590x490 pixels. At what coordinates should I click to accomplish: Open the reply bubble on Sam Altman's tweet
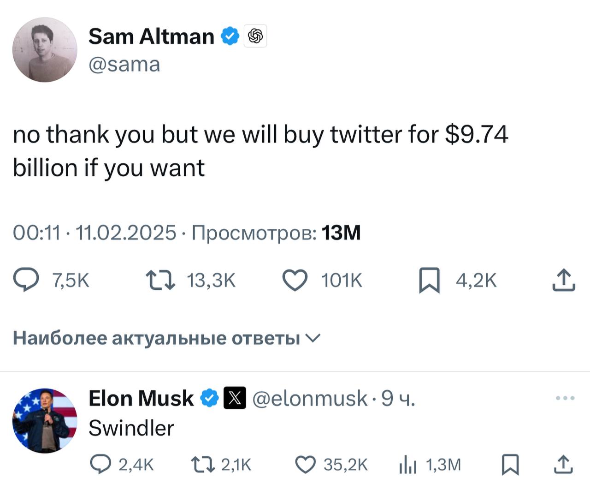pos(26,281)
